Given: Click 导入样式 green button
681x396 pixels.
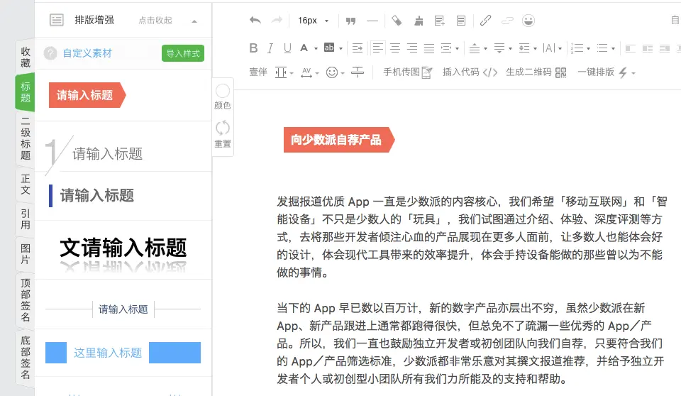Looking at the screenshot, I should point(183,53).
